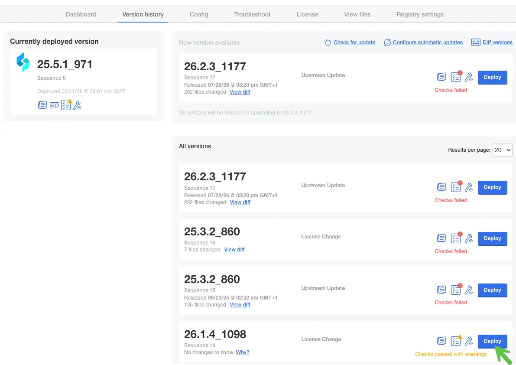Open release notes for deployed version 25.5.1_971
Image resolution: width=516 pixels, height=365 pixels.
click(42, 105)
